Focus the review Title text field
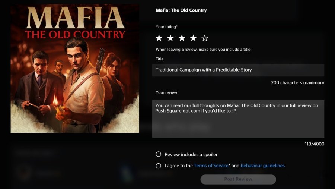The image size is (335, 189). click(x=238, y=70)
